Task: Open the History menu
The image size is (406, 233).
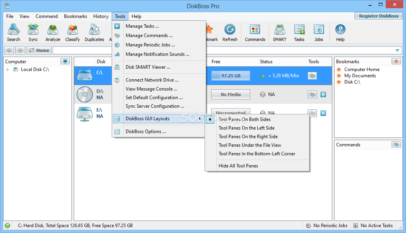Action: [x=101, y=16]
